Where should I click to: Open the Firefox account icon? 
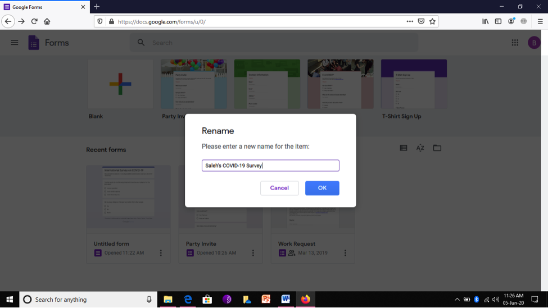point(511,21)
